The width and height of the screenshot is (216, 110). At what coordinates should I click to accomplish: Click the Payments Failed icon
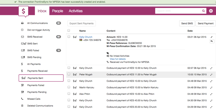22,85
